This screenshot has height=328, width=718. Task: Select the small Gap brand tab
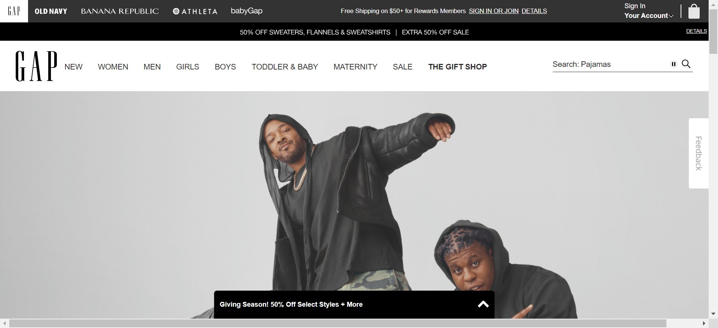pos(14,11)
